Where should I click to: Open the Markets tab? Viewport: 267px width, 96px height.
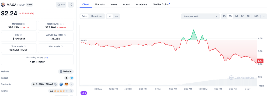pos(100,5)
